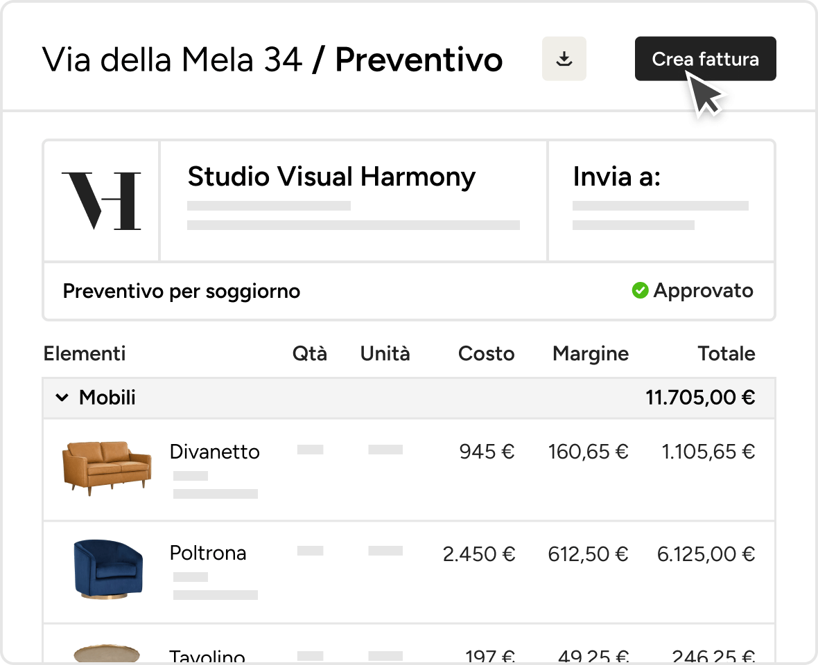Click the green Approvato checkmark icon
This screenshot has width=818, height=665.
(640, 290)
